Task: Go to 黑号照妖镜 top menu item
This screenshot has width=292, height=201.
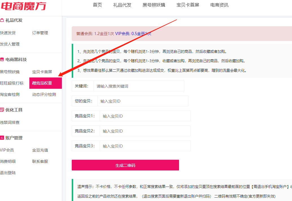Action: [x=154, y=5]
